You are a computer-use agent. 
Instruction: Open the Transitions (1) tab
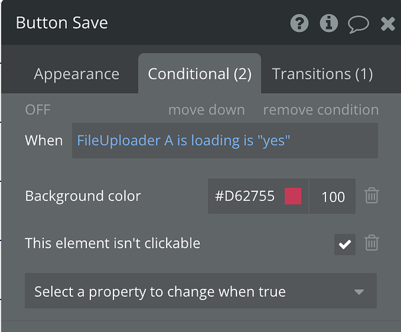click(322, 74)
